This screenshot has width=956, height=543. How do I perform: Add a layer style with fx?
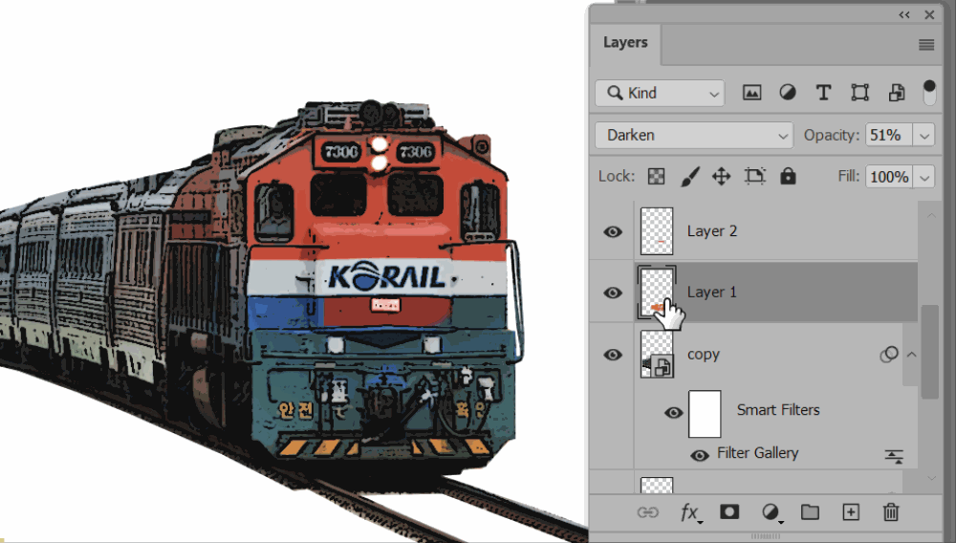[x=689, y=512]
